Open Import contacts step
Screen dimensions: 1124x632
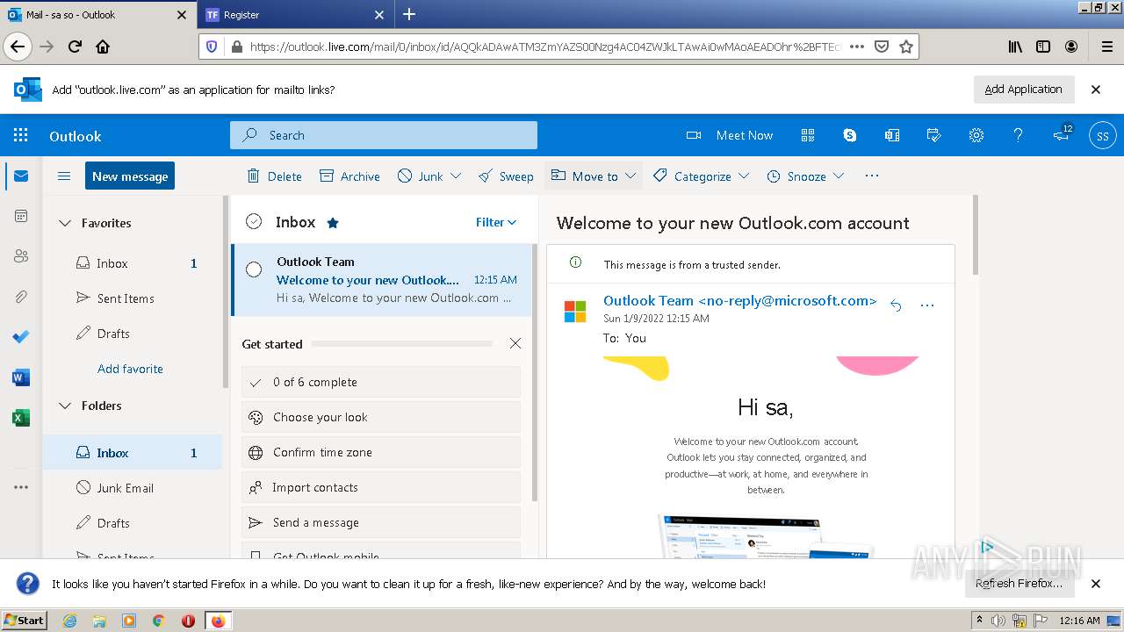381,487
